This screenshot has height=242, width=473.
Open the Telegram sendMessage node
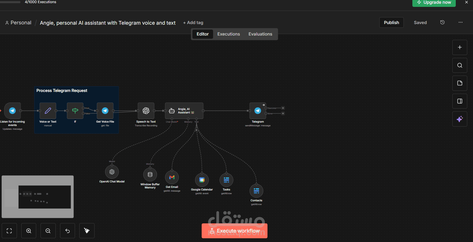[x=258, y=111]
